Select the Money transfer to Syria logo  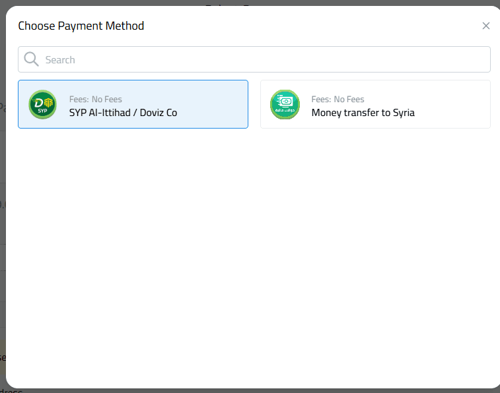(x=285, y=104)
